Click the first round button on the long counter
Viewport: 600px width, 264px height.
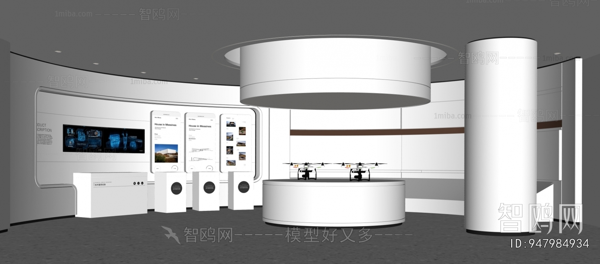pyautogui.click(x=134, y=183)
